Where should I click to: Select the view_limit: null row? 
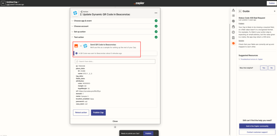point(82,104)
